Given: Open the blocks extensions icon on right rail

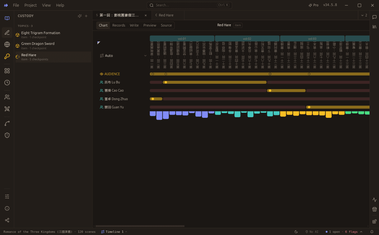Looking at the screenshot, I should coord(375,221).
